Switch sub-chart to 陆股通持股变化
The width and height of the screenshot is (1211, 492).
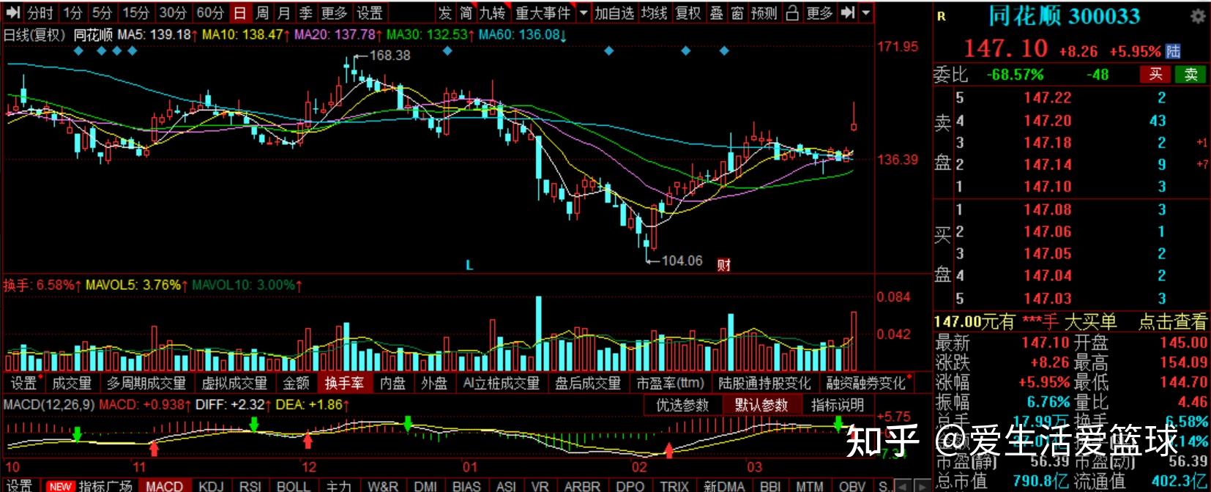coord(764,383)
